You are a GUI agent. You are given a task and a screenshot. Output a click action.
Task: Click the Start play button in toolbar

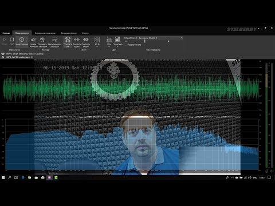[5, 39]
